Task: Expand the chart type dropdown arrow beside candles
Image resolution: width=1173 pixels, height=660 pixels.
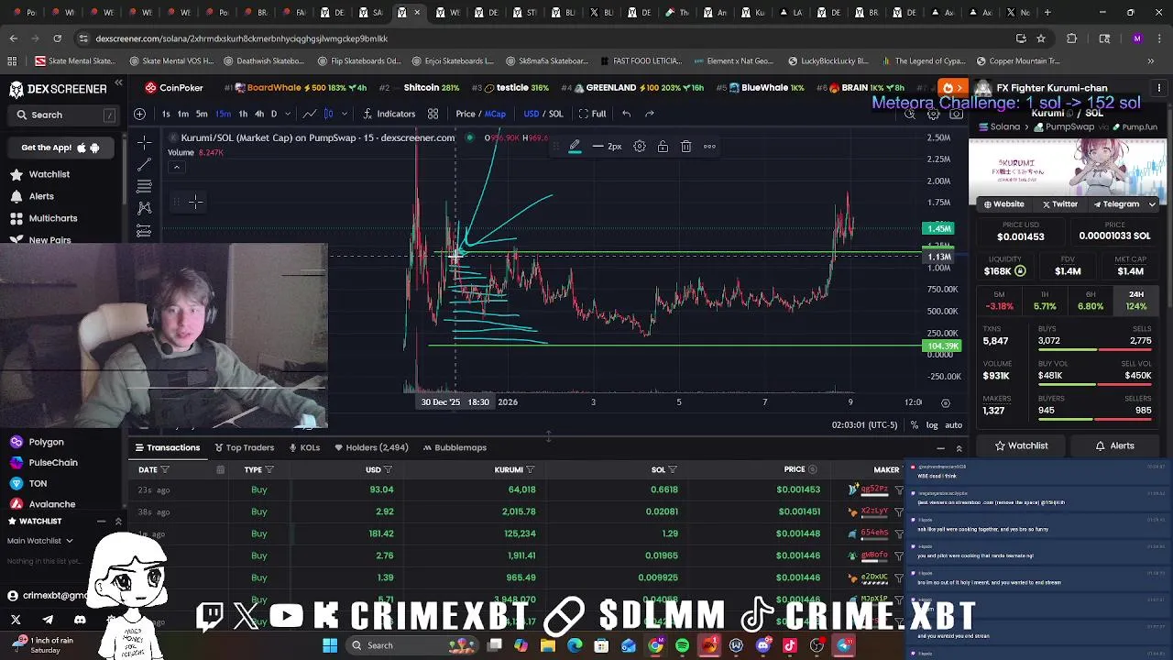Action: (x=345, y=114)
